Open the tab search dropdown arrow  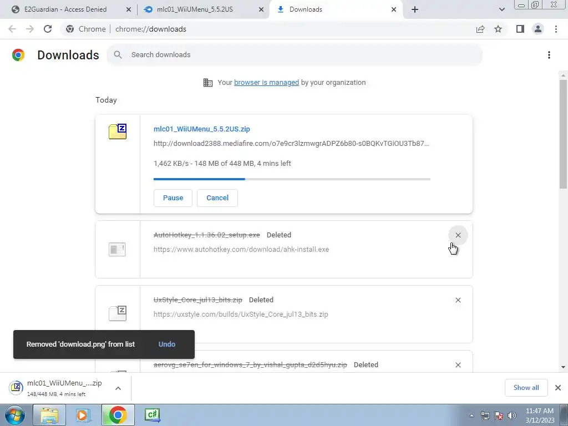coord(501,9)
